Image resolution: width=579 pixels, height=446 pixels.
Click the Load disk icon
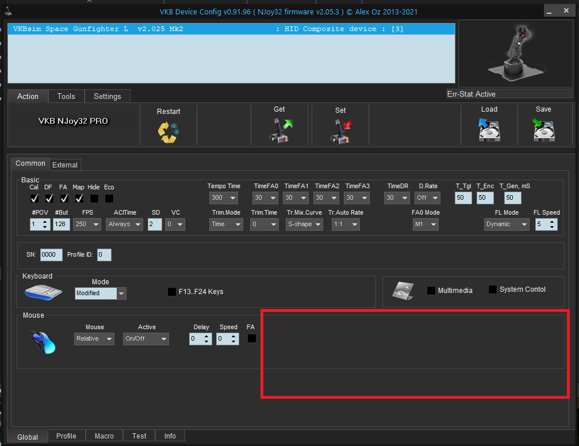489,129
